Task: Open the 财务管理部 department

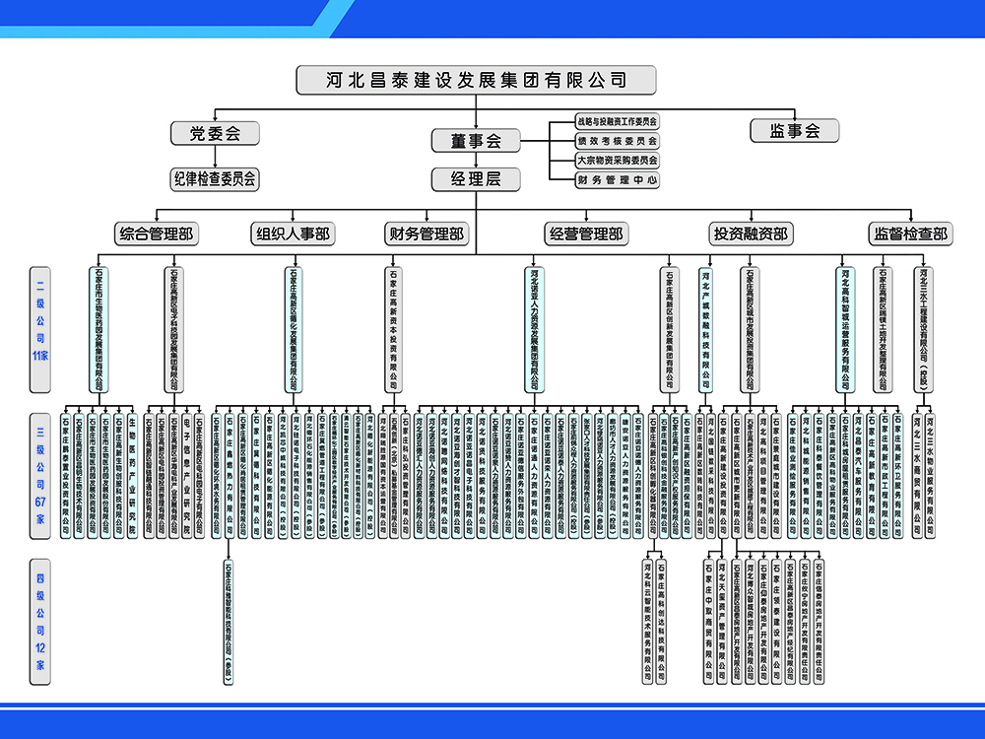Action: tap(425, 235)
